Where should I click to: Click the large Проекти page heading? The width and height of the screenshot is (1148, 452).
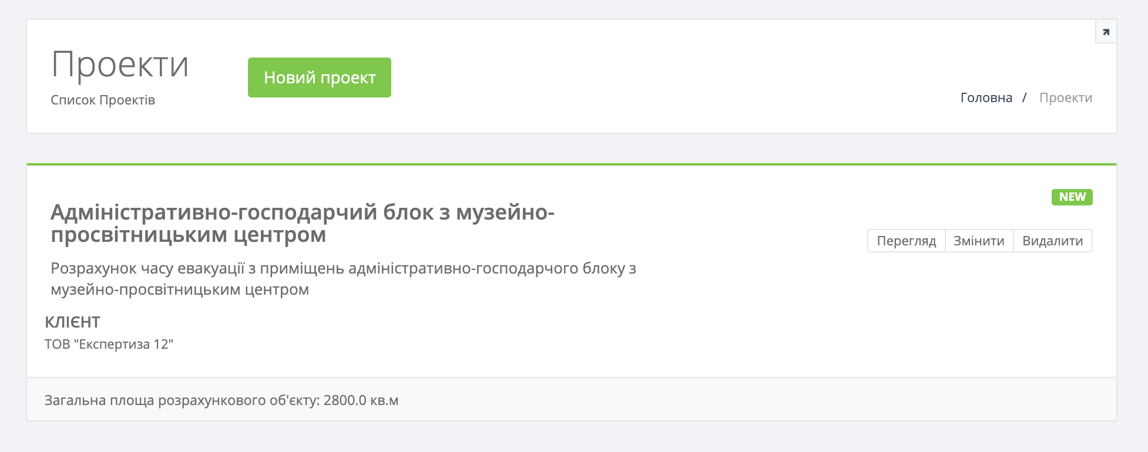(120, 65)
